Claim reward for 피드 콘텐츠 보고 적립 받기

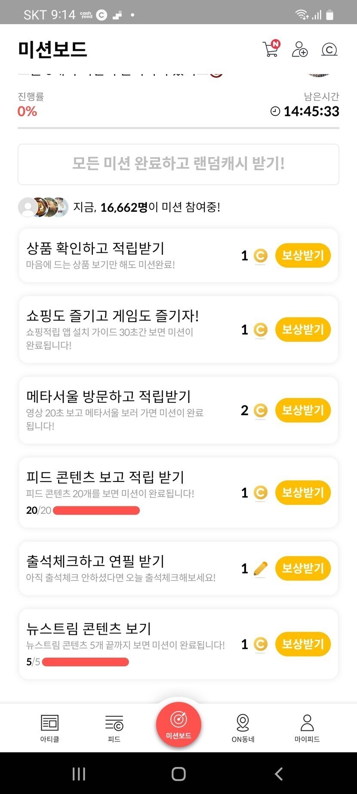click(303, 492)
